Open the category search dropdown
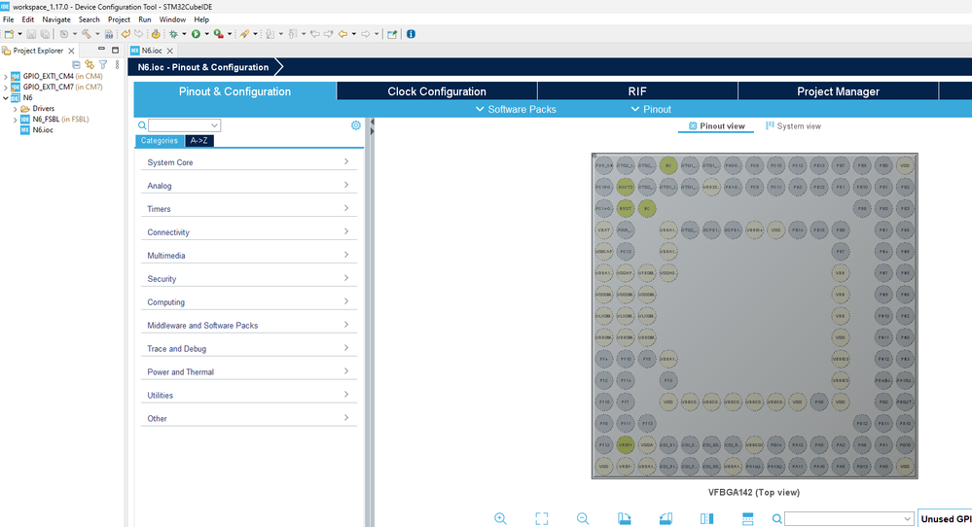The width and height of the screenshot is (972, 527). [x=214, y=125]
